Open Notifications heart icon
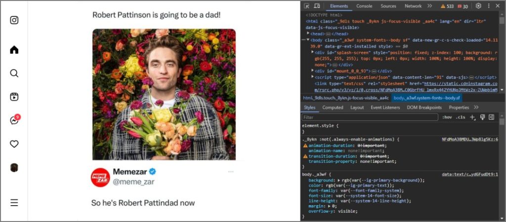 coord(14,144)
